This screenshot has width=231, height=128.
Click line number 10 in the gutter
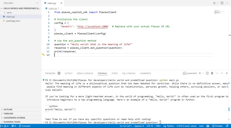[48, 44]
